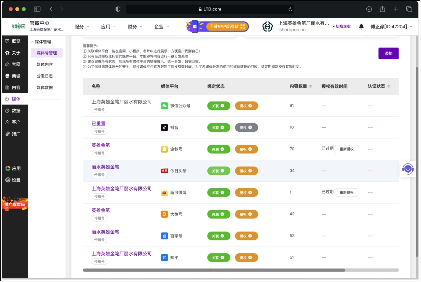Click the purple 添加 button
The image size is (421, 282).
(388, 53)
